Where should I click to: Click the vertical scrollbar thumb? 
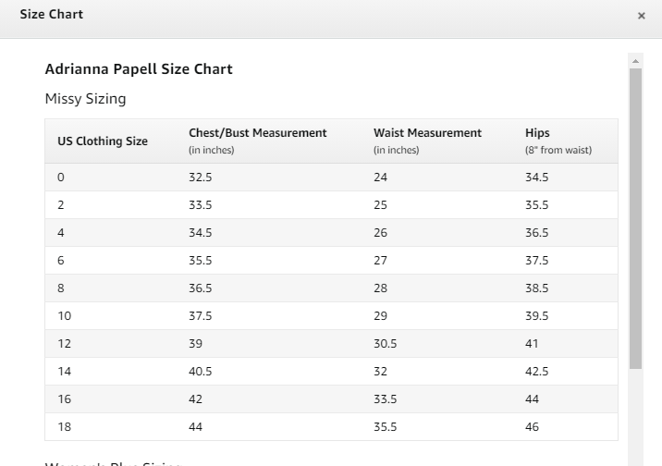click(x=635, y=218)
